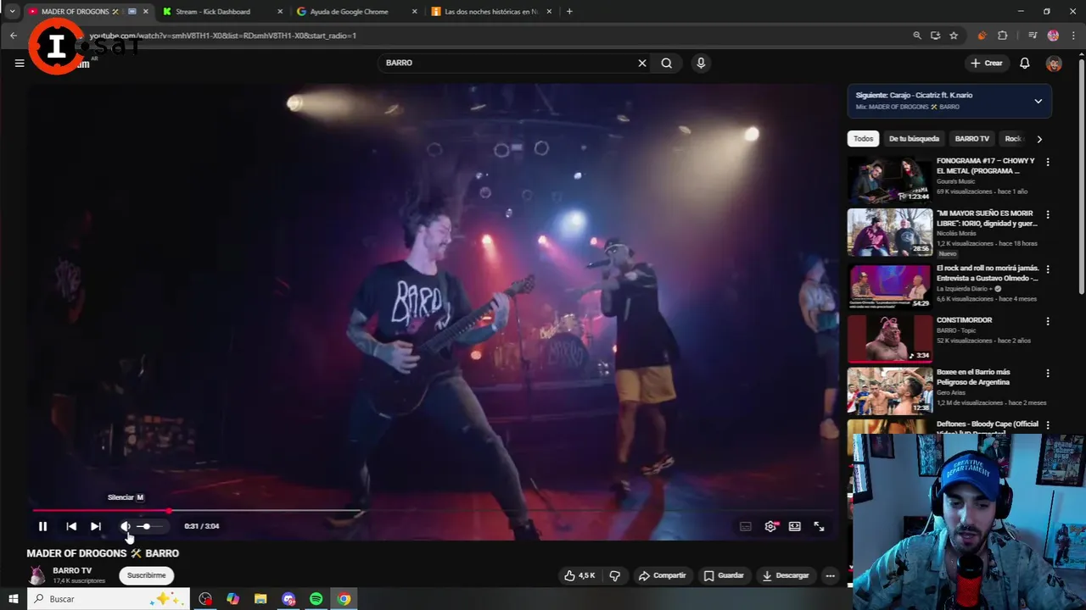Open the Crear menu
Screen dimensions: 1086x610
coord(987,63)
